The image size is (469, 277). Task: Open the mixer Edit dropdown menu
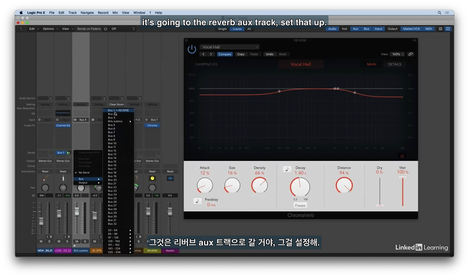point(33,29)
